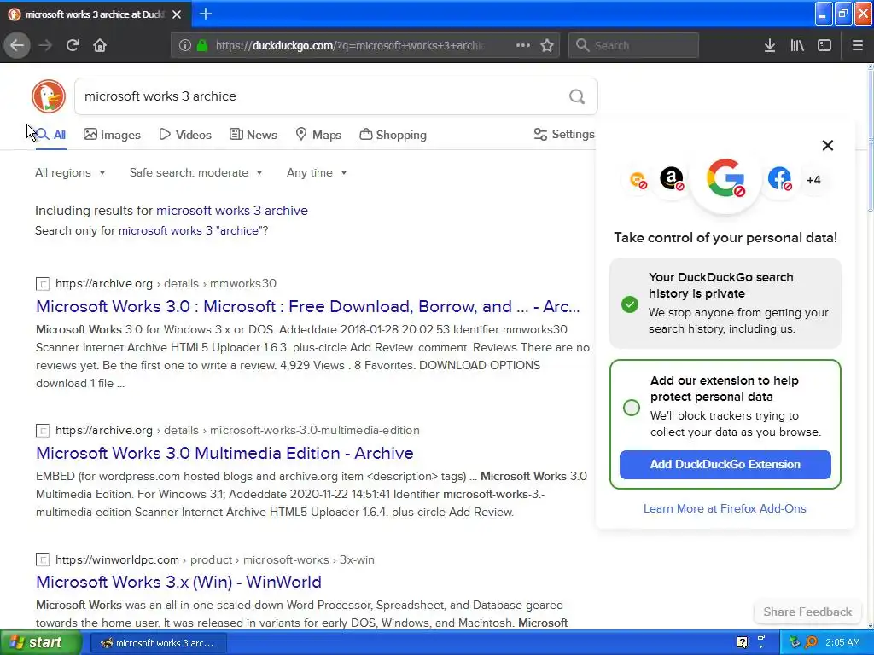Open the Windows Start menu
This screenshot has height=655, width=874.
click(41, 642)
